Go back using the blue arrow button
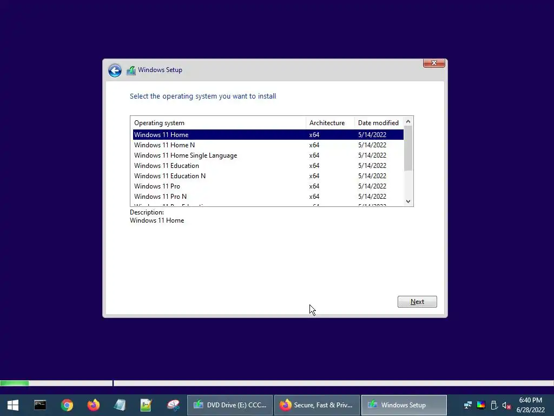Viewport: 554px width, 416px height. click(115, 70)
